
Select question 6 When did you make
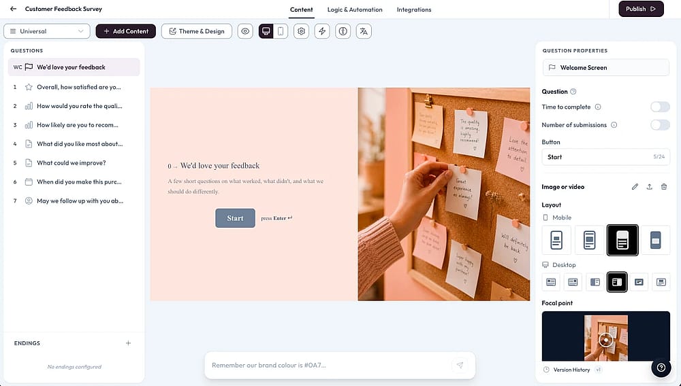[74, 182]
